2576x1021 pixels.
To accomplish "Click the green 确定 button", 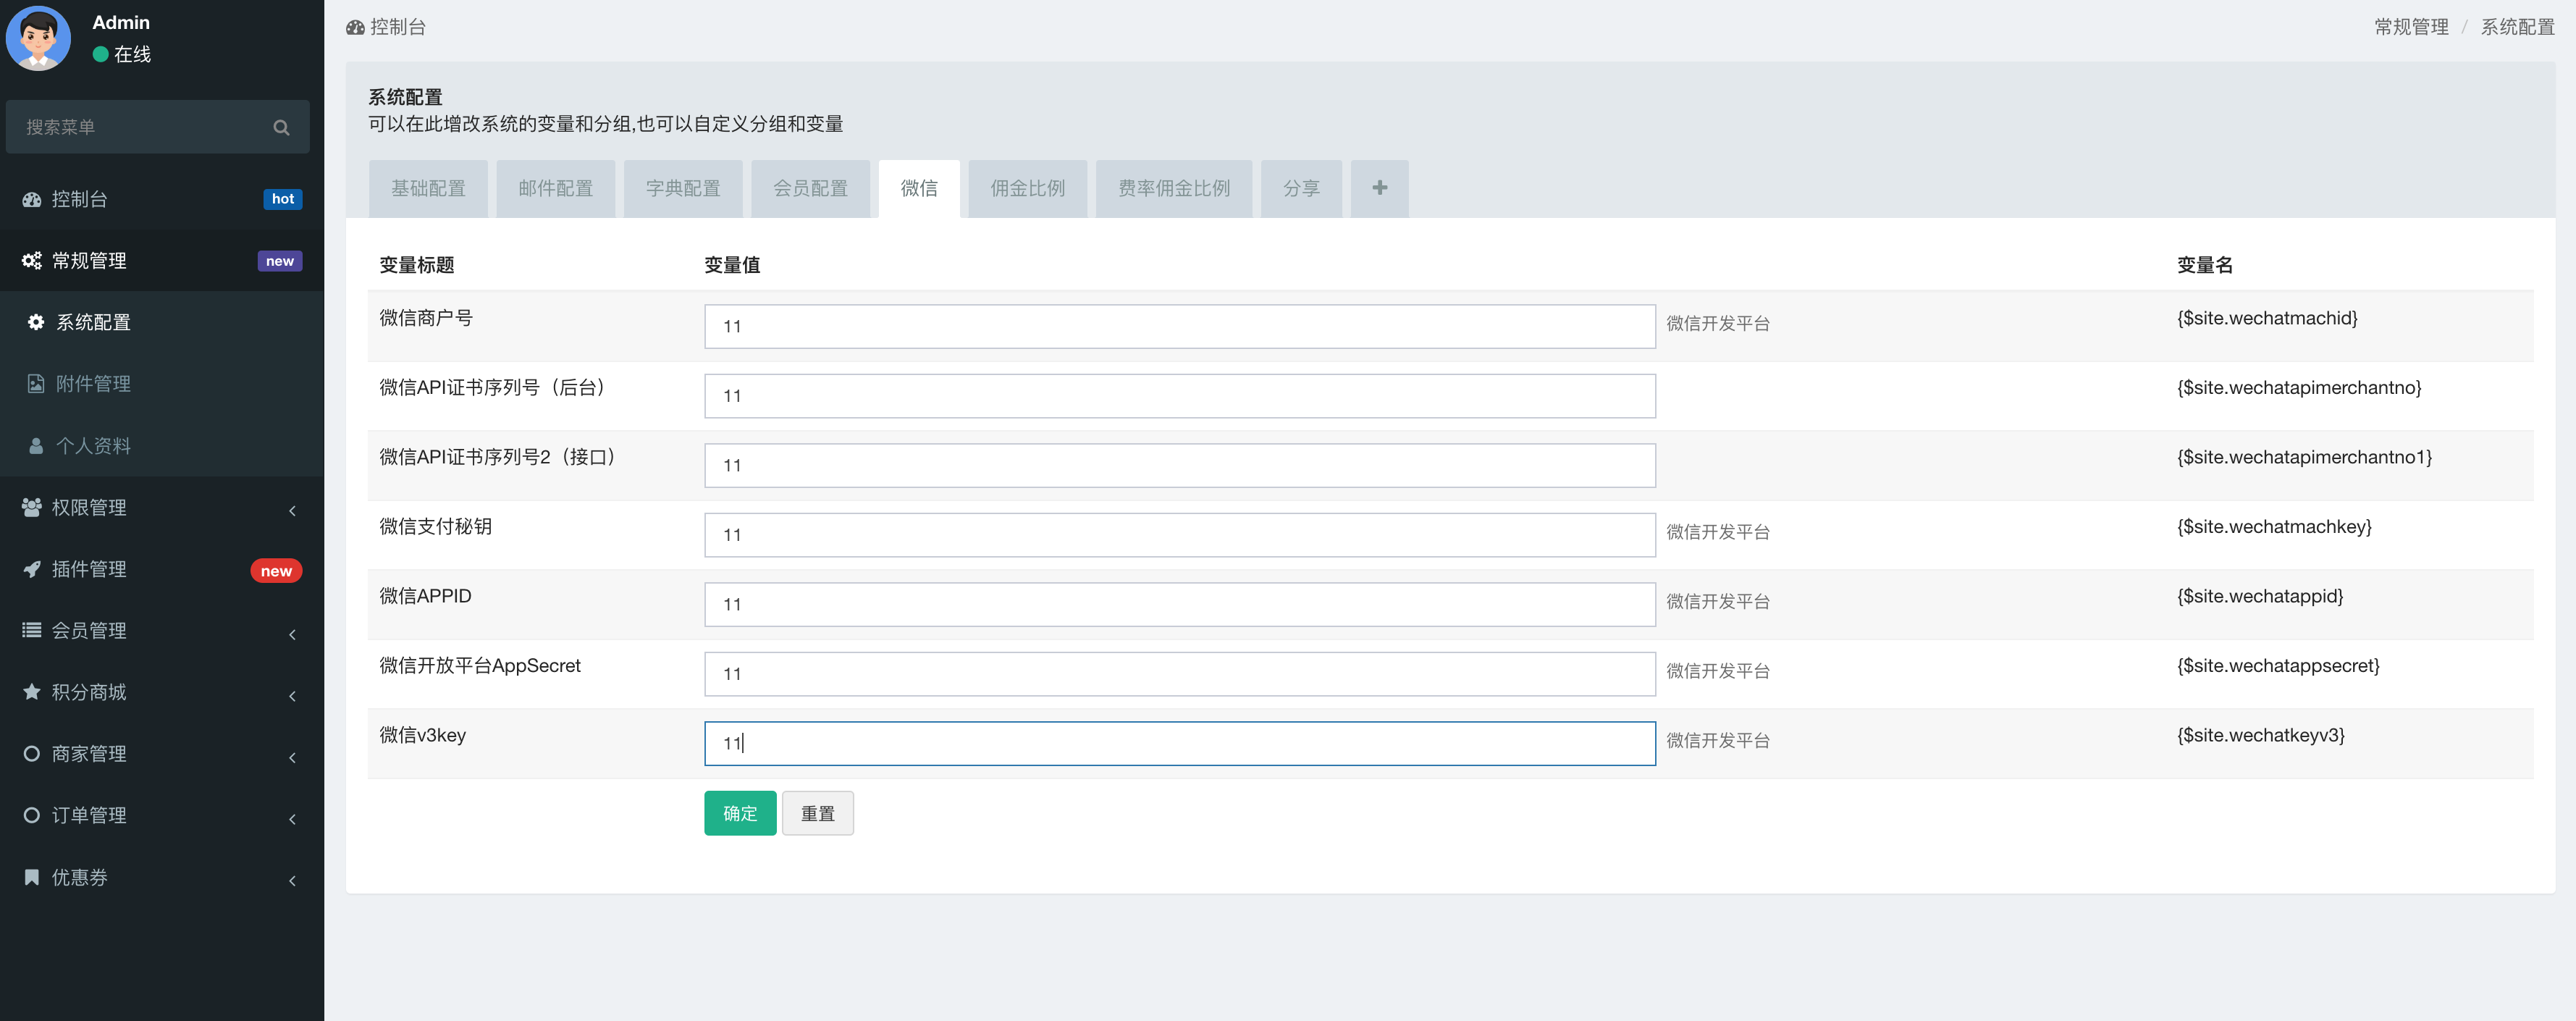I will [x=740, y=813].
